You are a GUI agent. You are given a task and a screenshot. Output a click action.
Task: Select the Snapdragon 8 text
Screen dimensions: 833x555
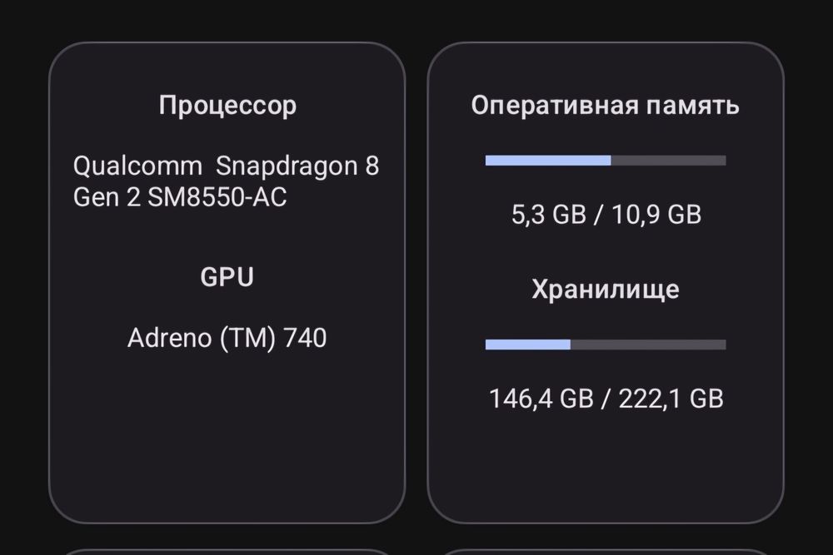[x=297, y=166]
